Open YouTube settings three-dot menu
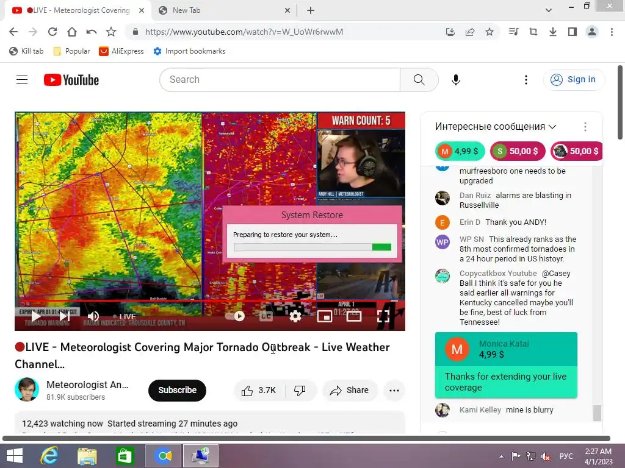 coord(526,80)
